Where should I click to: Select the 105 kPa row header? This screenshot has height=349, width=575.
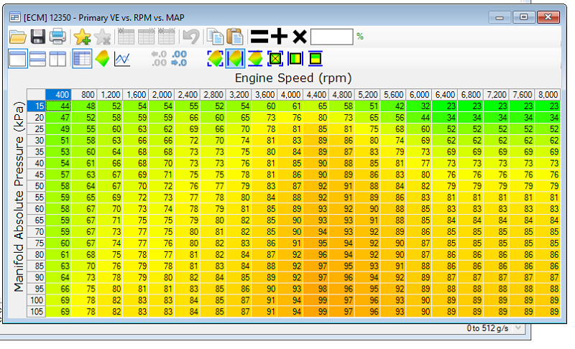tap(37, 312)
